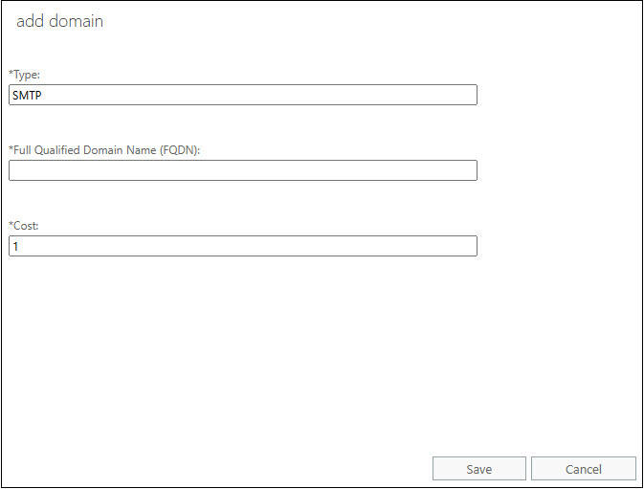Click the '*Full Qualified Domain Name (FQDN):' label
The width and height of the screenshot is (644, 489).
(x=104, y=150)
